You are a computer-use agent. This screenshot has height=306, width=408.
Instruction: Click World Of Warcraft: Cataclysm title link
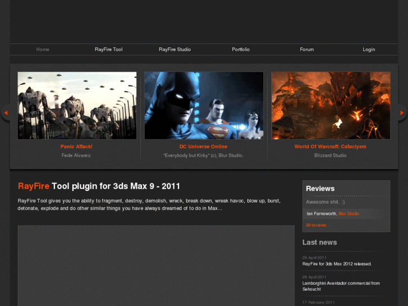click(x=330, y=147)
